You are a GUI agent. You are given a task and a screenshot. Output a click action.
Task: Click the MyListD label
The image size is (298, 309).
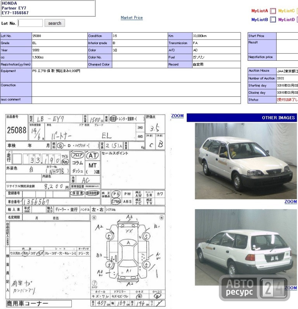286,19
